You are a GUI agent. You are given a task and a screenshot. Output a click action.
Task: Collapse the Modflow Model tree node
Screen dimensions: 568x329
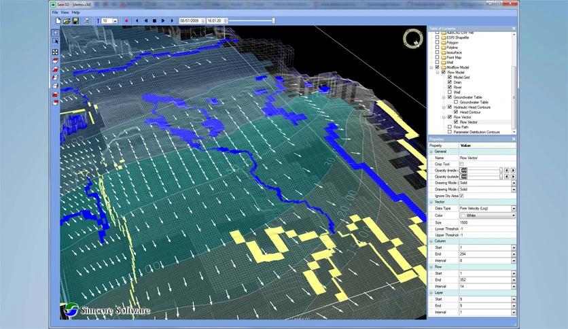[431, 67]
